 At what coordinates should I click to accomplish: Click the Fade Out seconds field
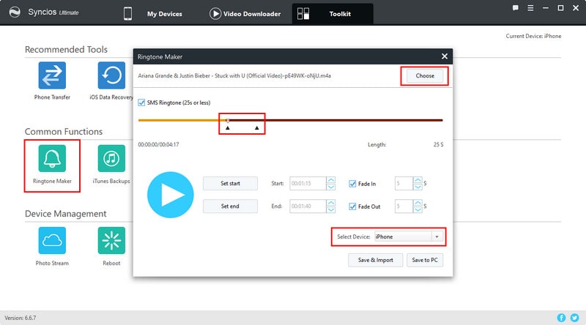pyautogui.click(x=404, y=206)
